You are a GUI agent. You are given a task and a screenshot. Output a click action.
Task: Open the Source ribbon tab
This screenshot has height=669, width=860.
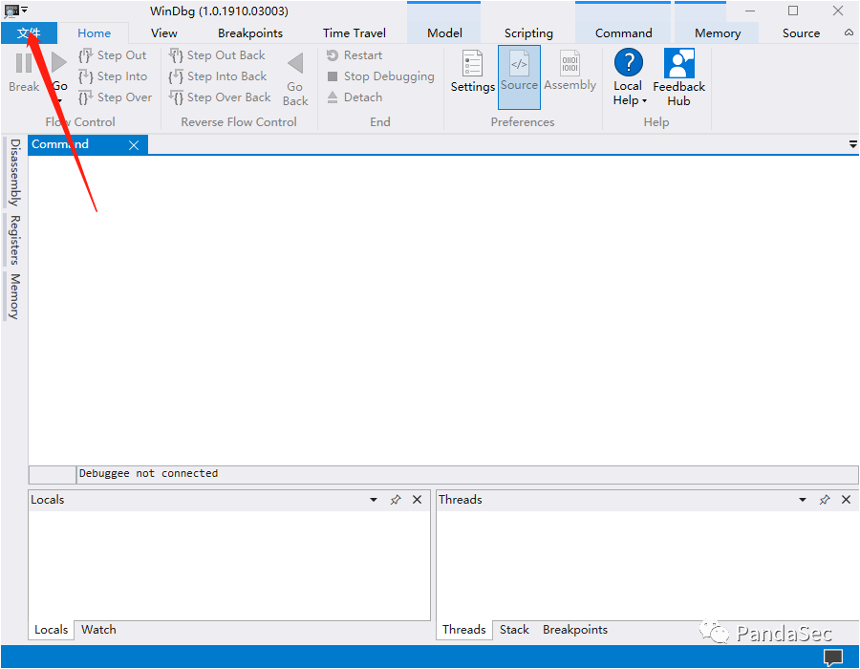tap(801, 33)
